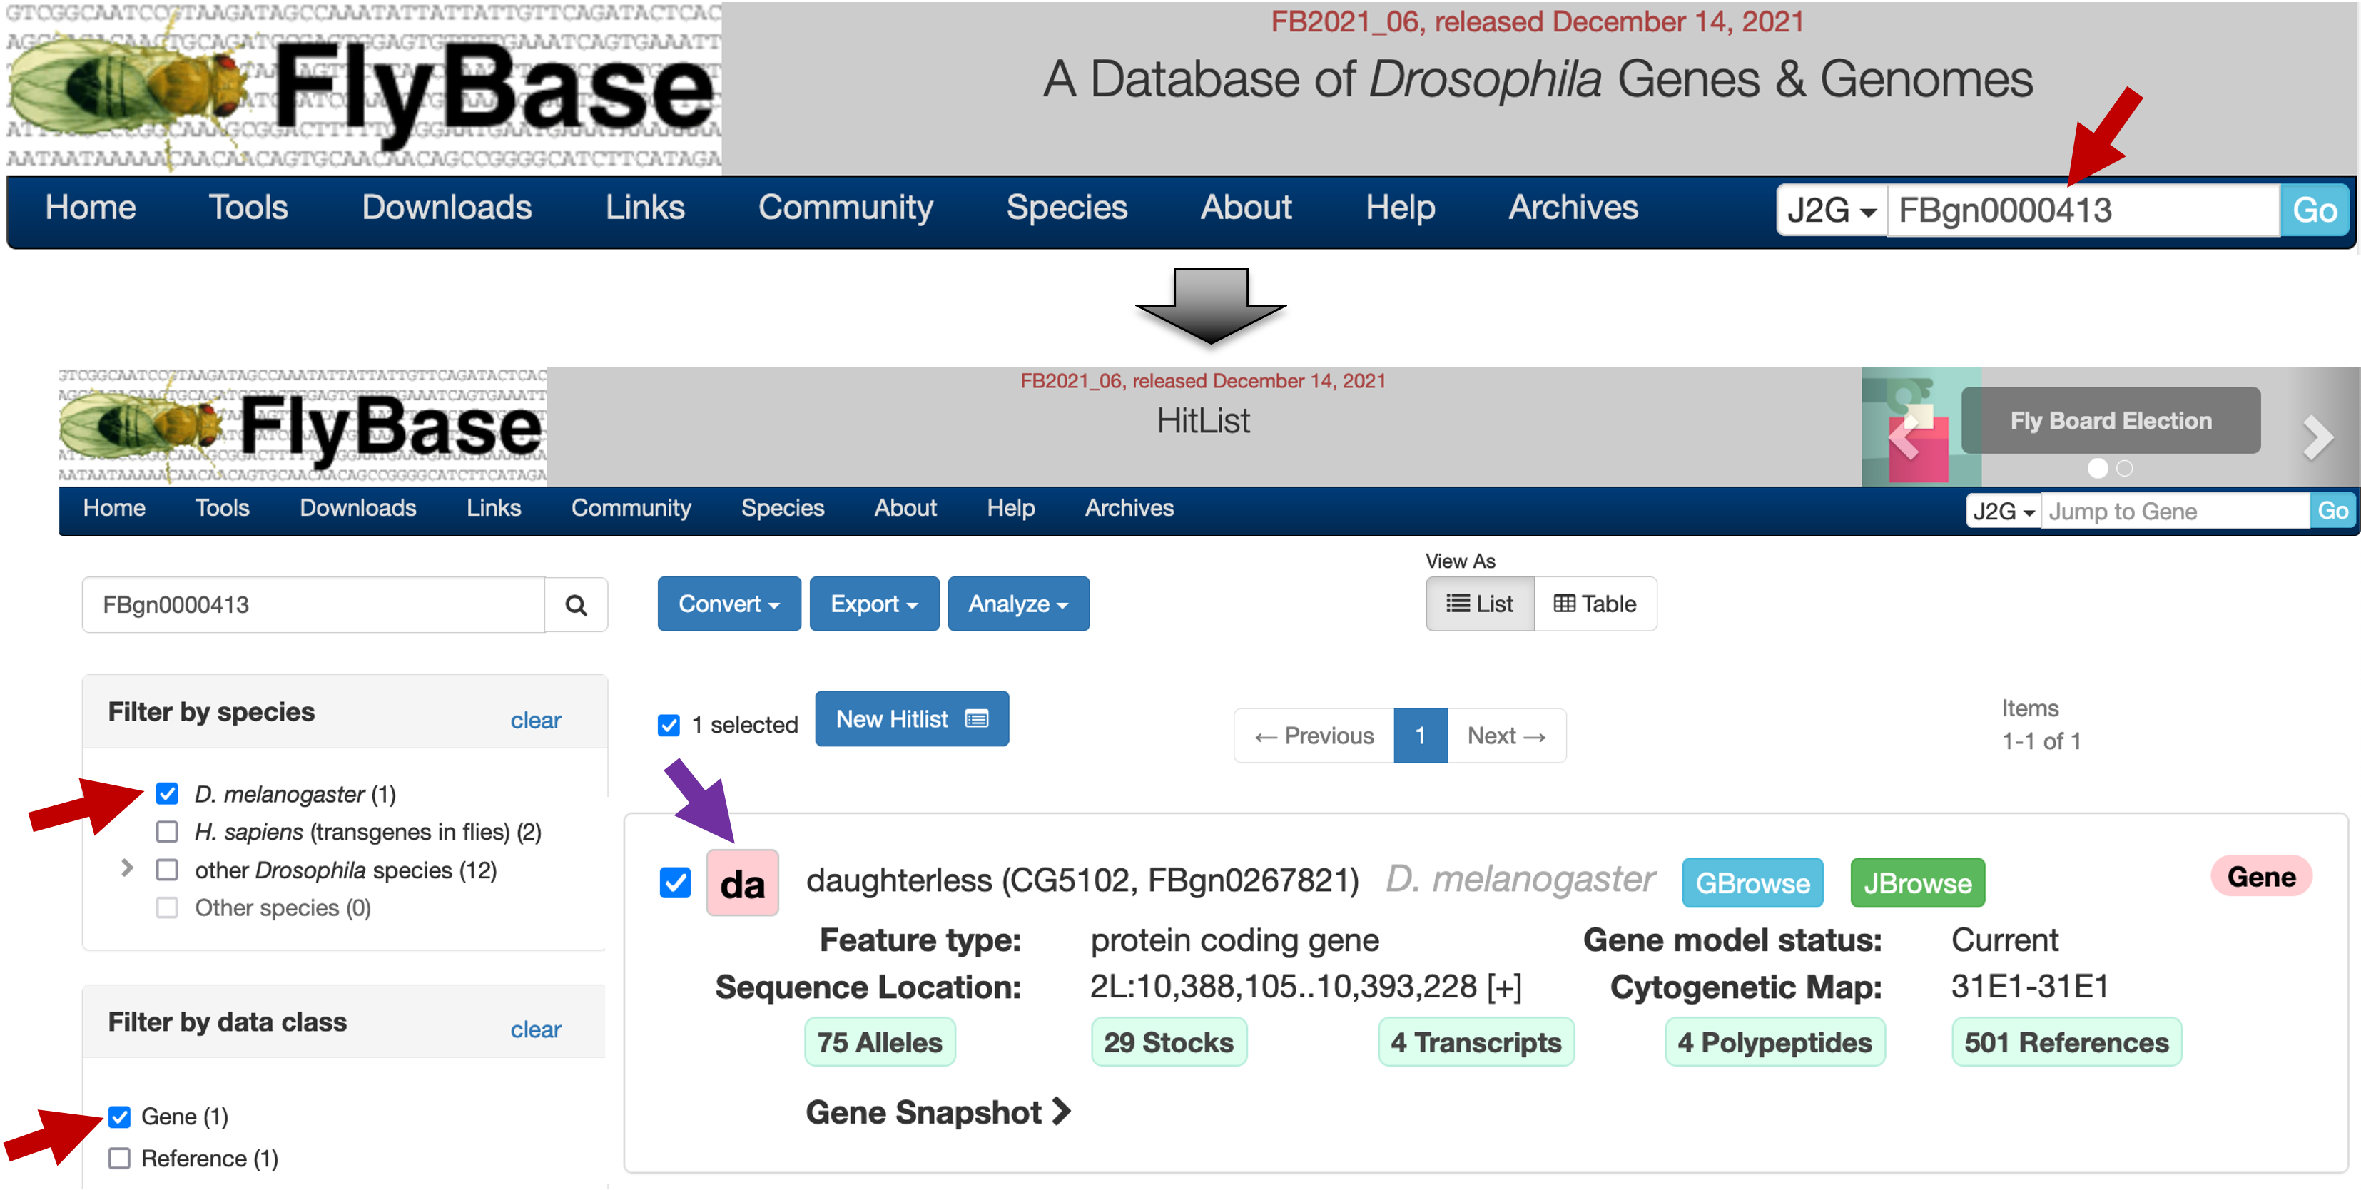Open the Analyze dropdown
The height and width of the screenshot is (1190, 2361).
point(1018,604)
